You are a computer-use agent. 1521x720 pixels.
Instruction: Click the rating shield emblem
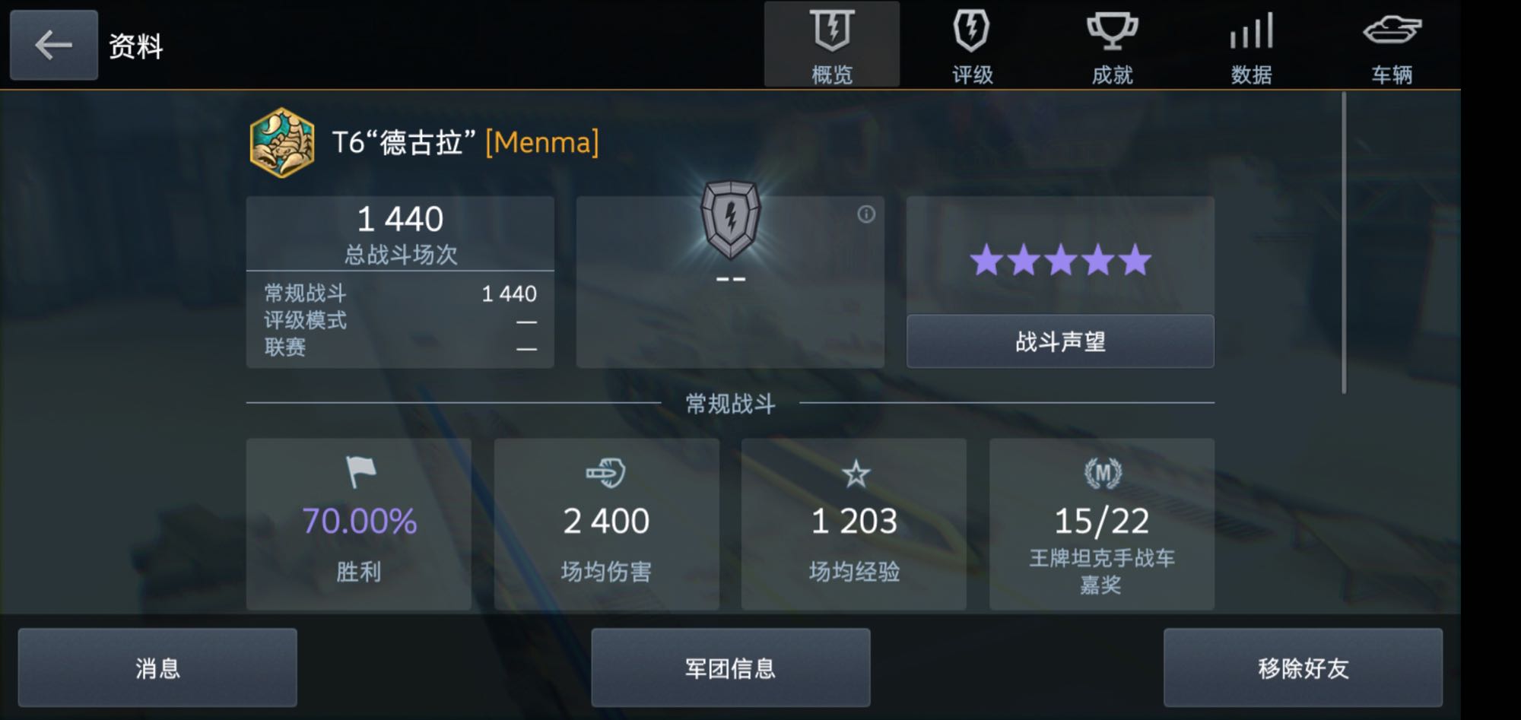[730, 220]
